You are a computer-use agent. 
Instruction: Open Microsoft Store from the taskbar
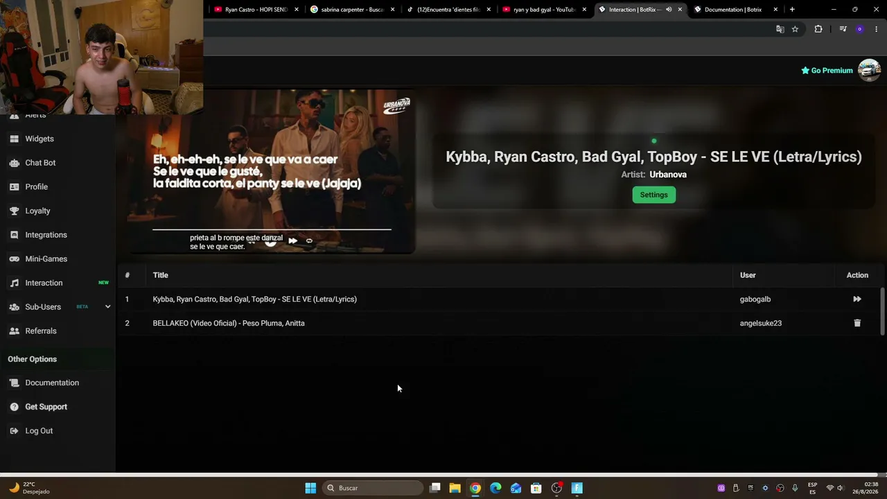[536, 488]
